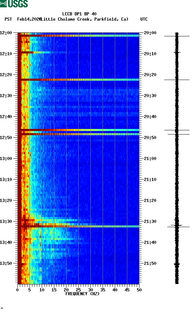The width and height of the screenshot is (192, 312).
Task: Click the 20:10 UTC time label
Action: [150, 54]
